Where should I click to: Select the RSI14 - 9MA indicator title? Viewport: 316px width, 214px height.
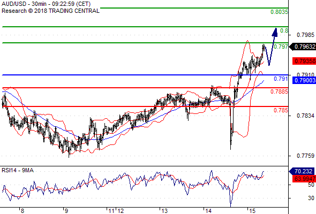tap(18, 170)
